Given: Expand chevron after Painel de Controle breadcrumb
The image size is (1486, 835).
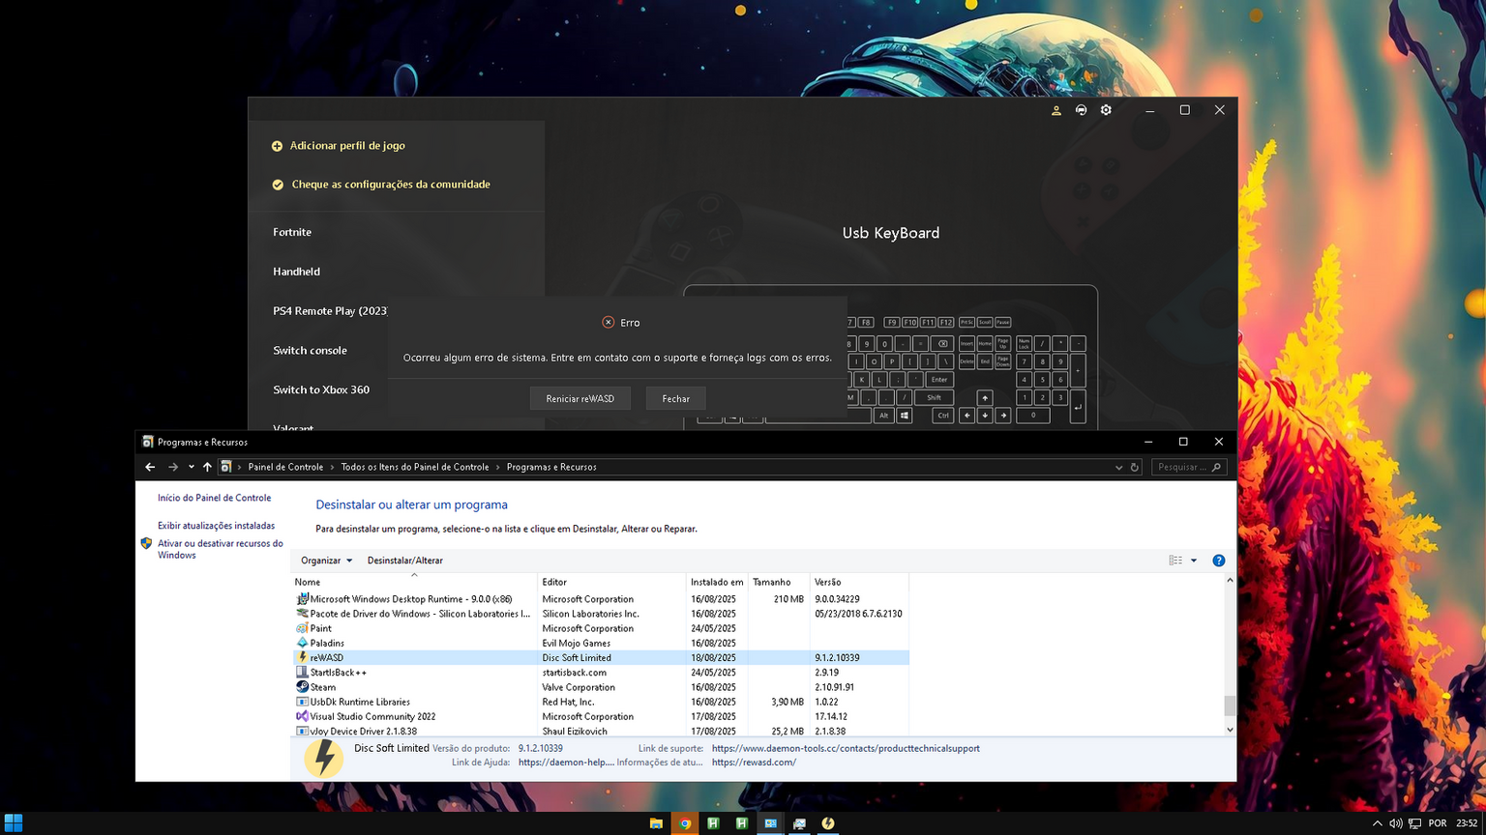Looking at the screenshot, I should tap(333, 467).
